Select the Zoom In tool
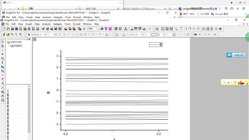This screenshot has height=140, width=249. (x=2, y=46)
